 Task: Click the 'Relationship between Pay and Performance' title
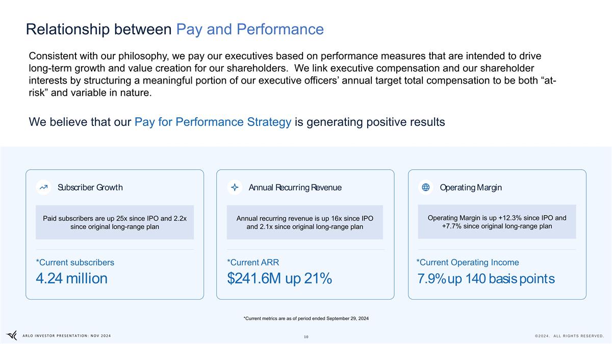pyautogui.click(x=175, y=30)
